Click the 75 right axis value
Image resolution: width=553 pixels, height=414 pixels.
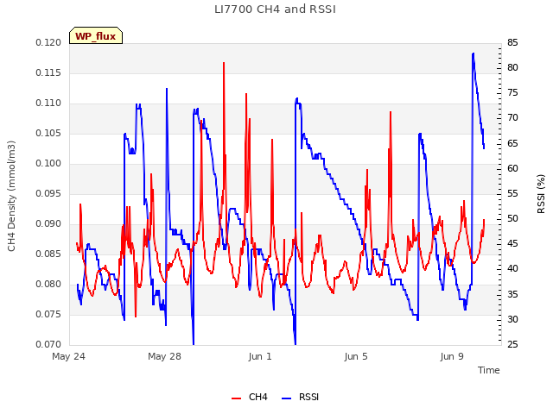(x=512, y=93)
